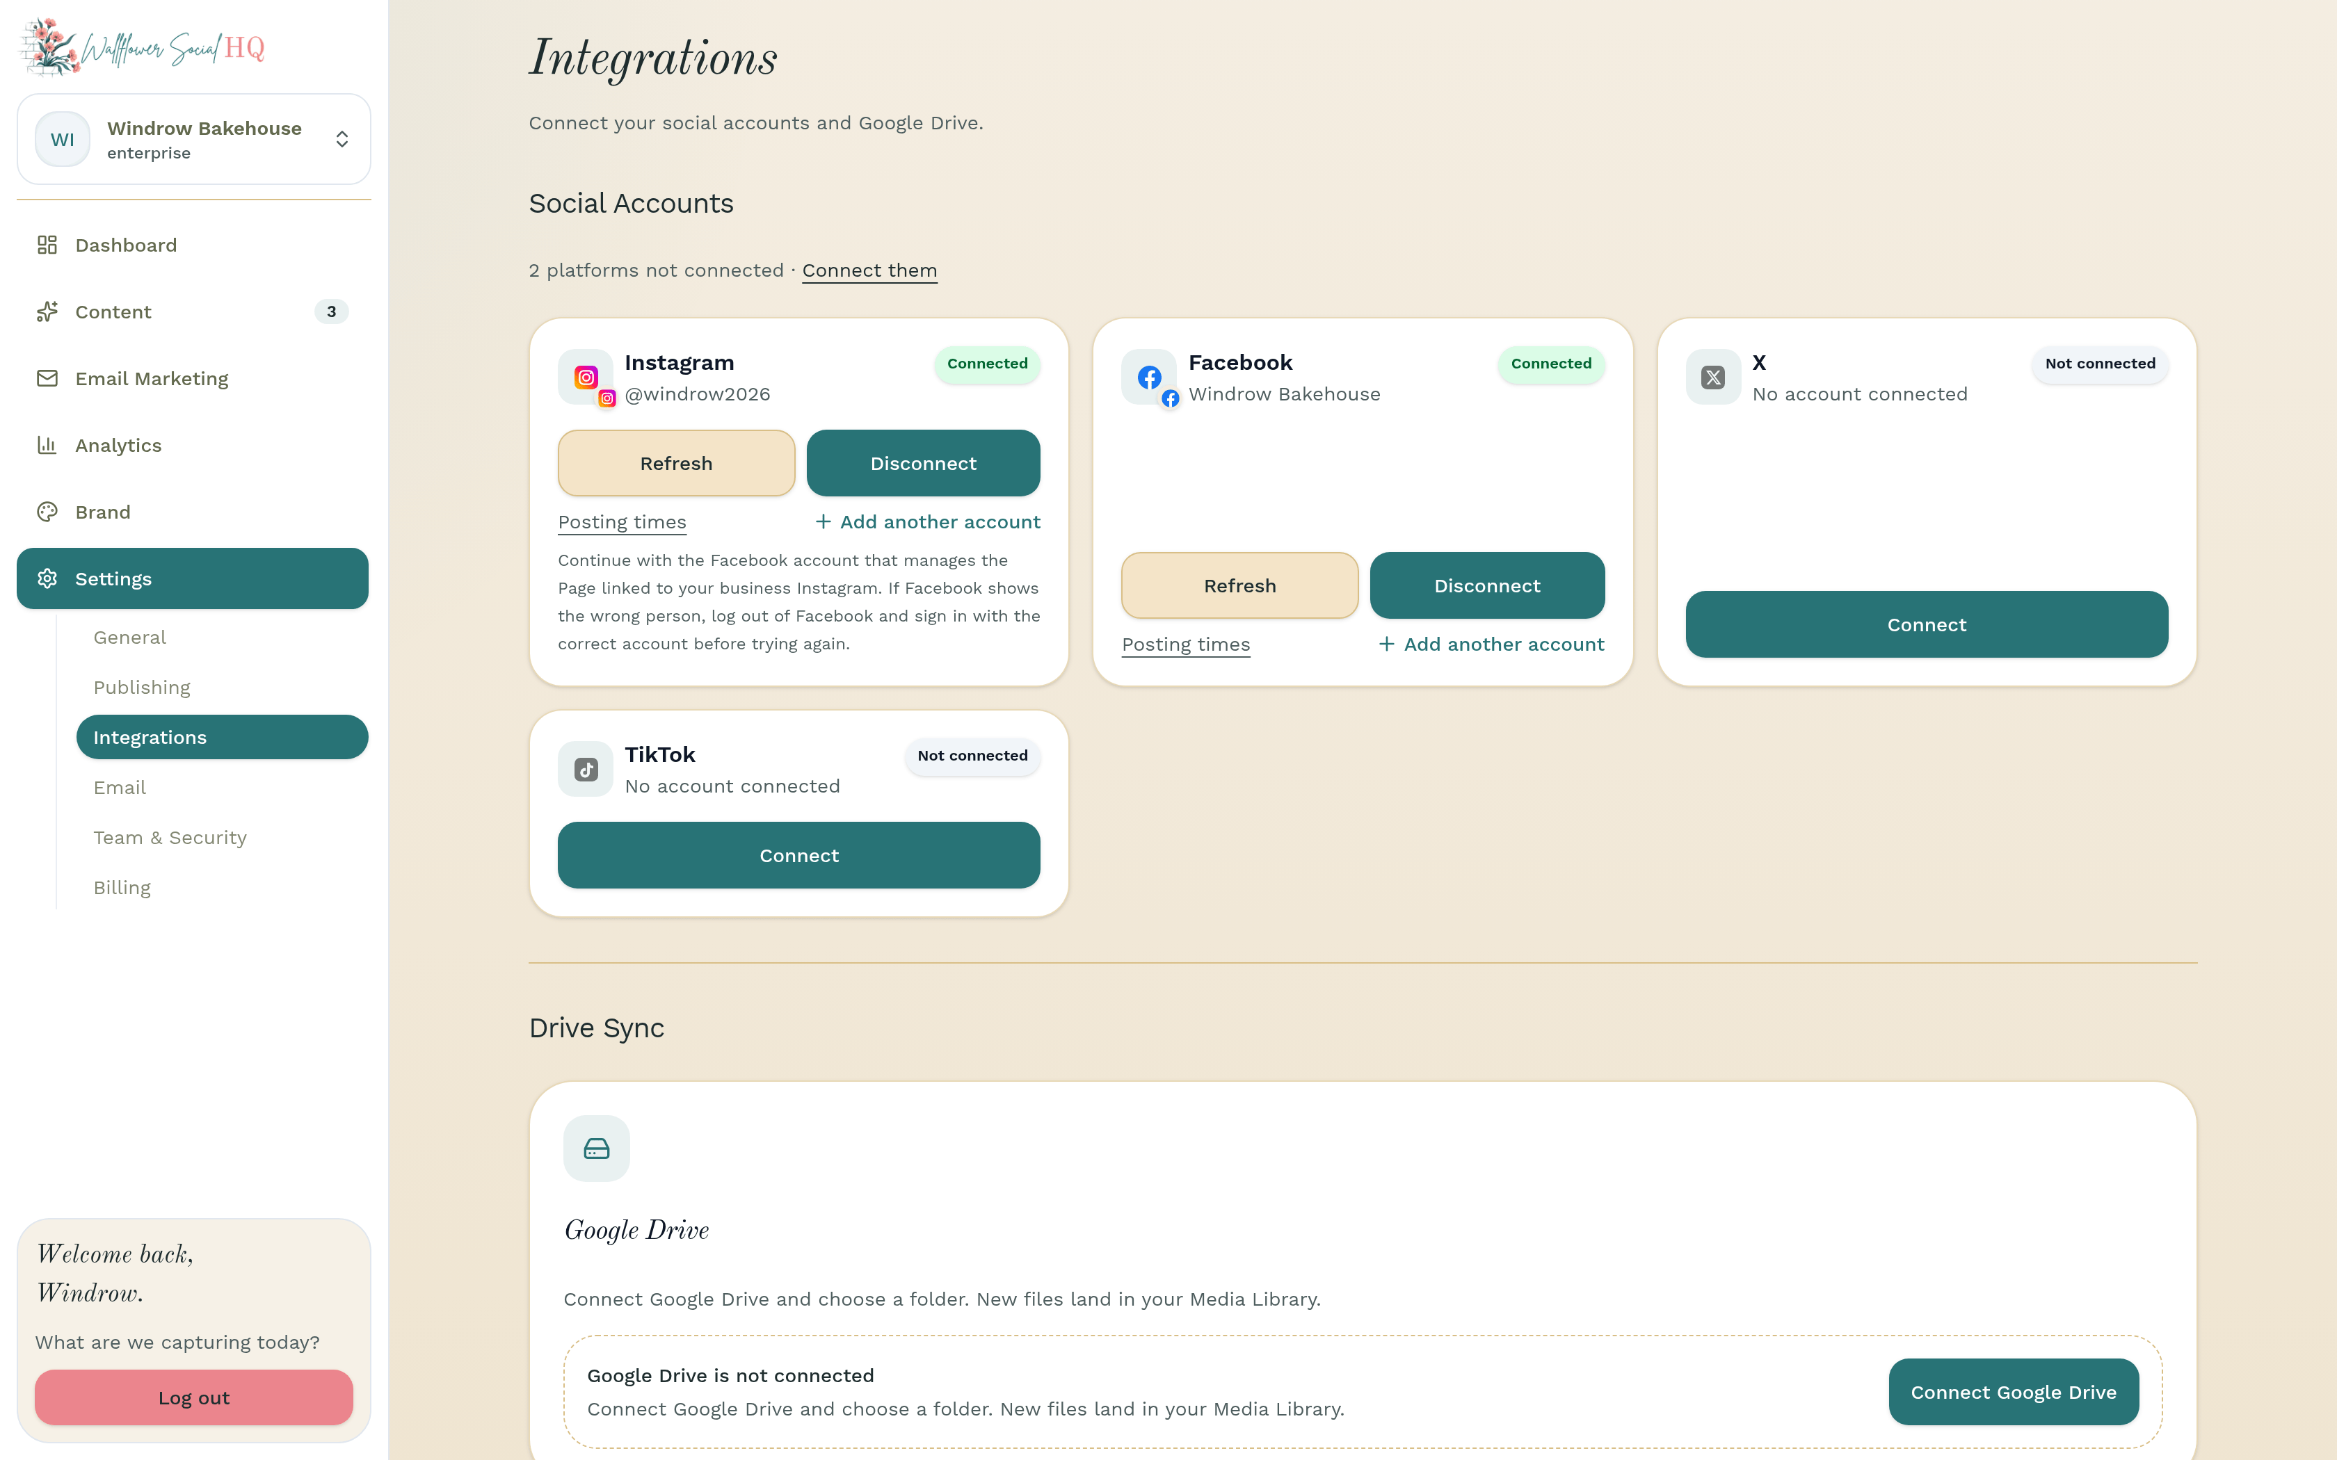
Task: Click the Facebook Connected status badge
Action: click(1551, 364)
